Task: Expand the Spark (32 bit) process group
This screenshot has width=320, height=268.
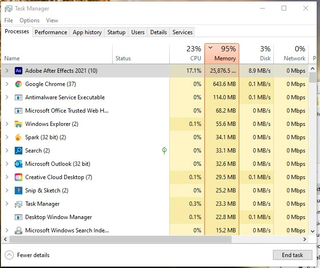Action: 7,137
